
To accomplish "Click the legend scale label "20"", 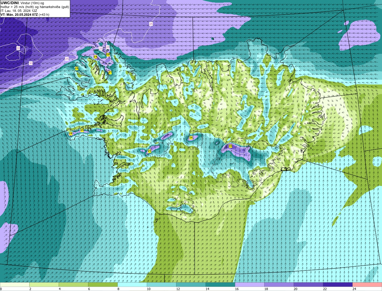I will (x=295, y=289).
